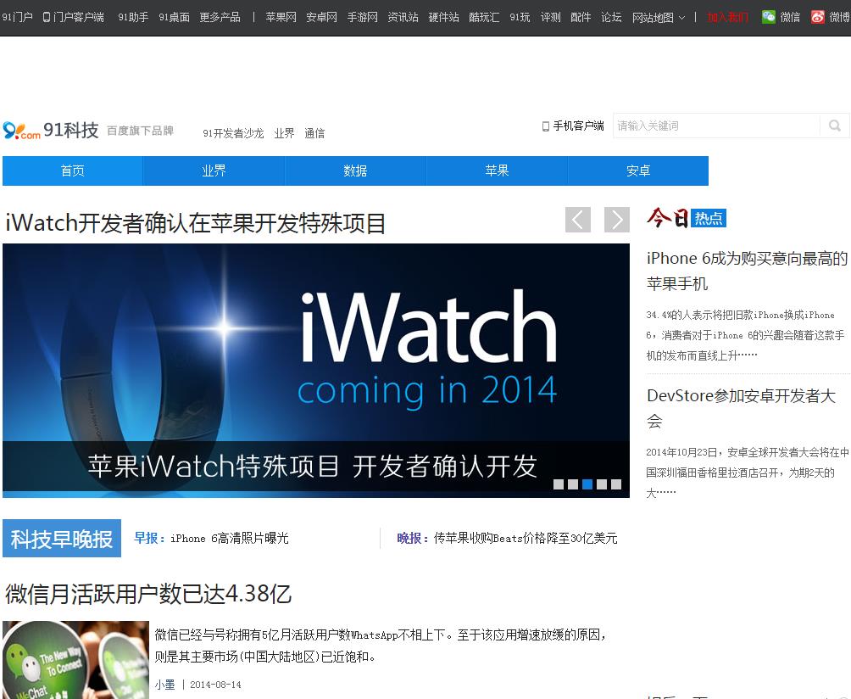
Task: Open the 91门户 link in top bar
Action: coord(17,17)
